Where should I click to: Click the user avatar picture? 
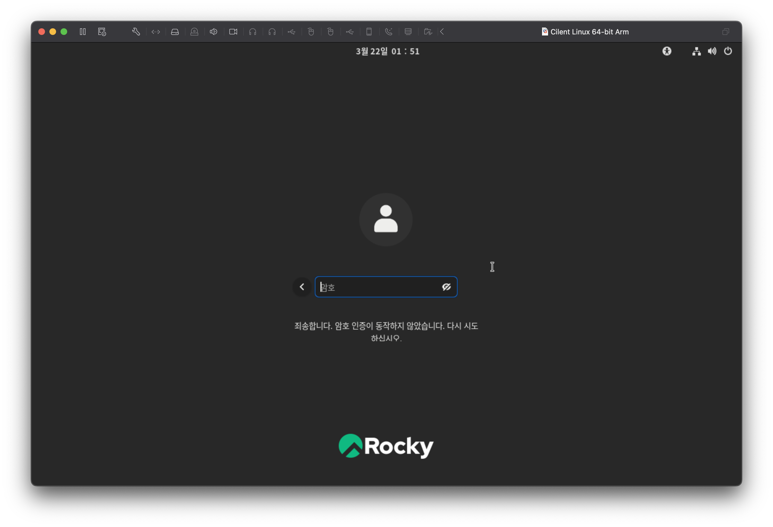(386, 220)
